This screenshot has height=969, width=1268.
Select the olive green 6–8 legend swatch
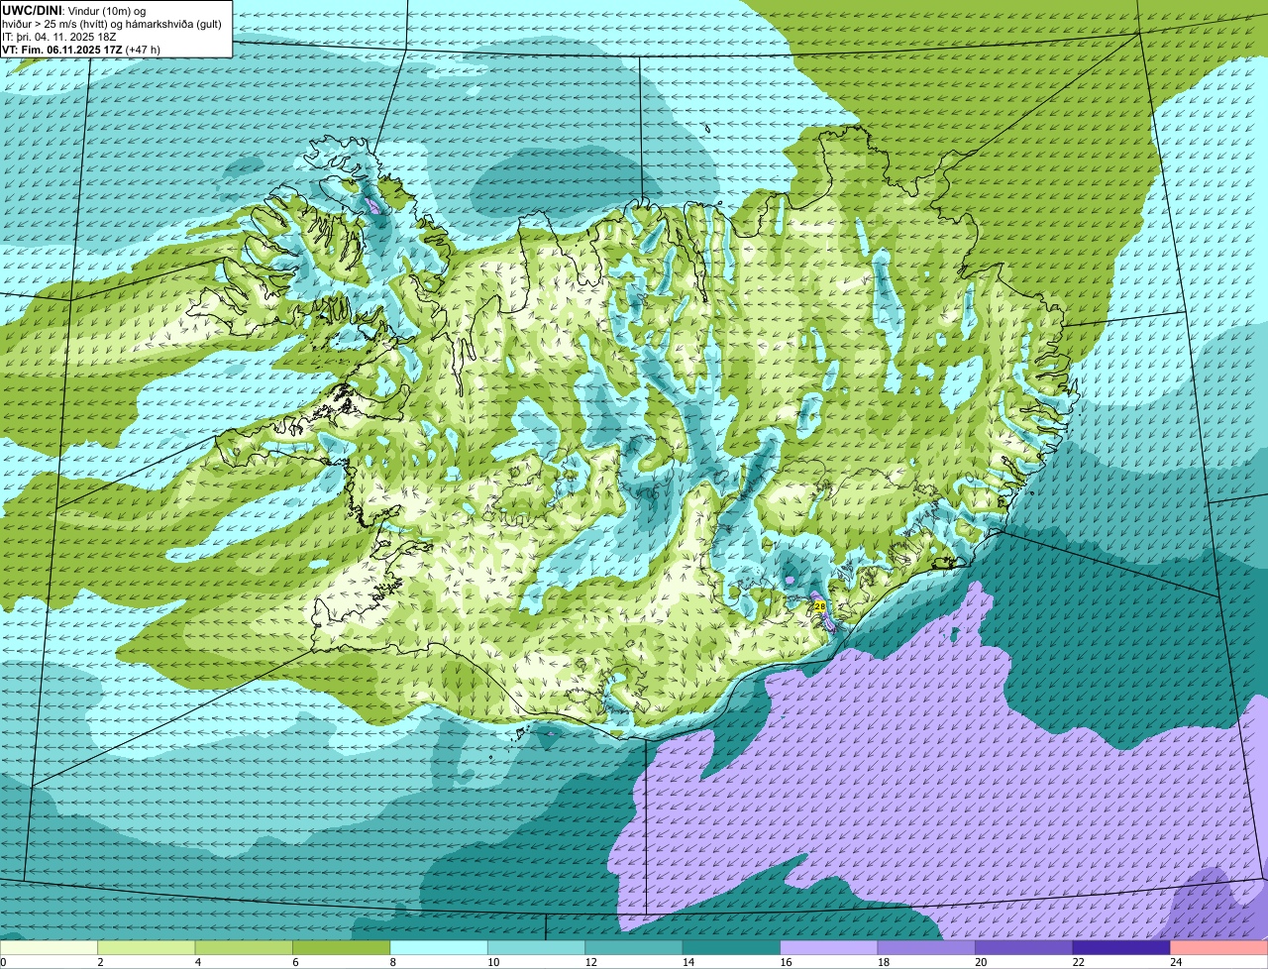[x=342, y=947]
